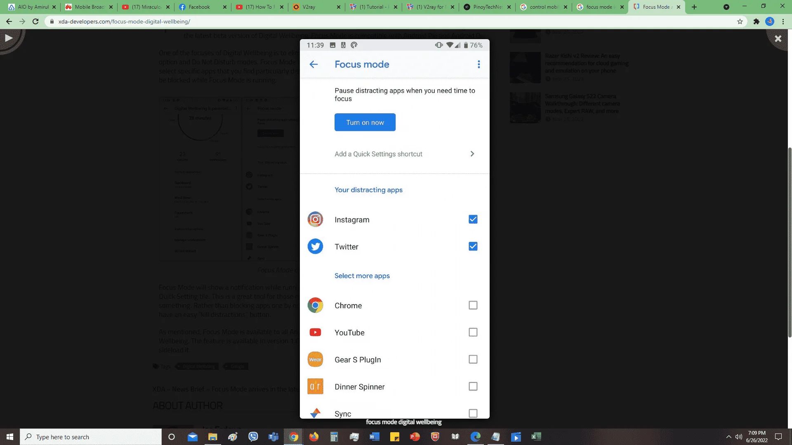
Task: Open the Chrome profile avatar
Action: click(x=770, y=21)
